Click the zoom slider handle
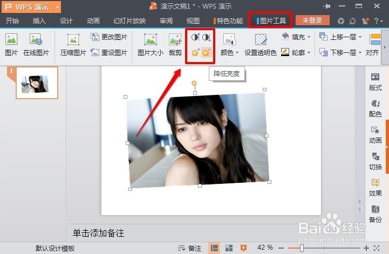The height and width of the screenshot is (254, 389). (x=302, y=248)
